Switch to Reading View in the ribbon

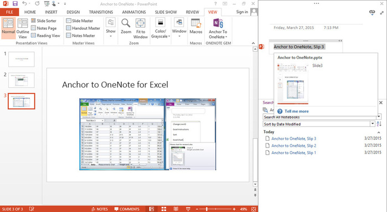coord(45,35)
